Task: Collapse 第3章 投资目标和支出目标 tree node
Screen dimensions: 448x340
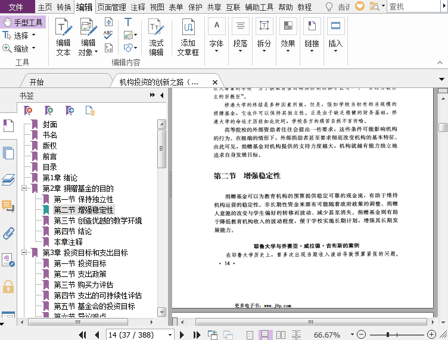Action: click(x=24, y=252)
